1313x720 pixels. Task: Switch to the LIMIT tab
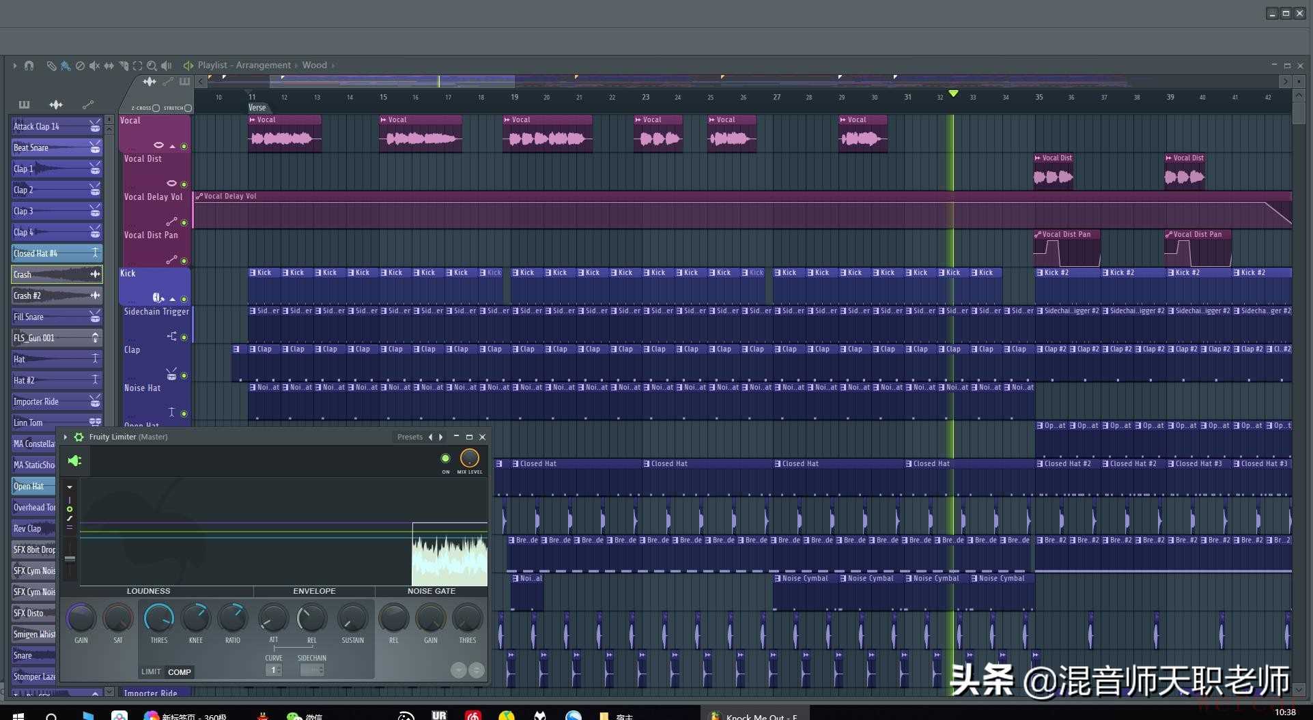pos(151,672)
